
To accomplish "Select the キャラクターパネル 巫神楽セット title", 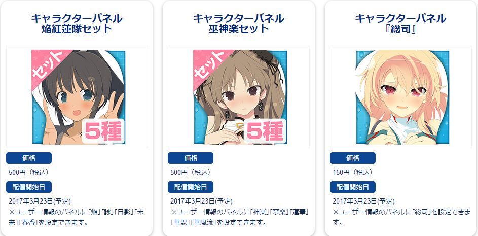I will [x=239, y=24].
